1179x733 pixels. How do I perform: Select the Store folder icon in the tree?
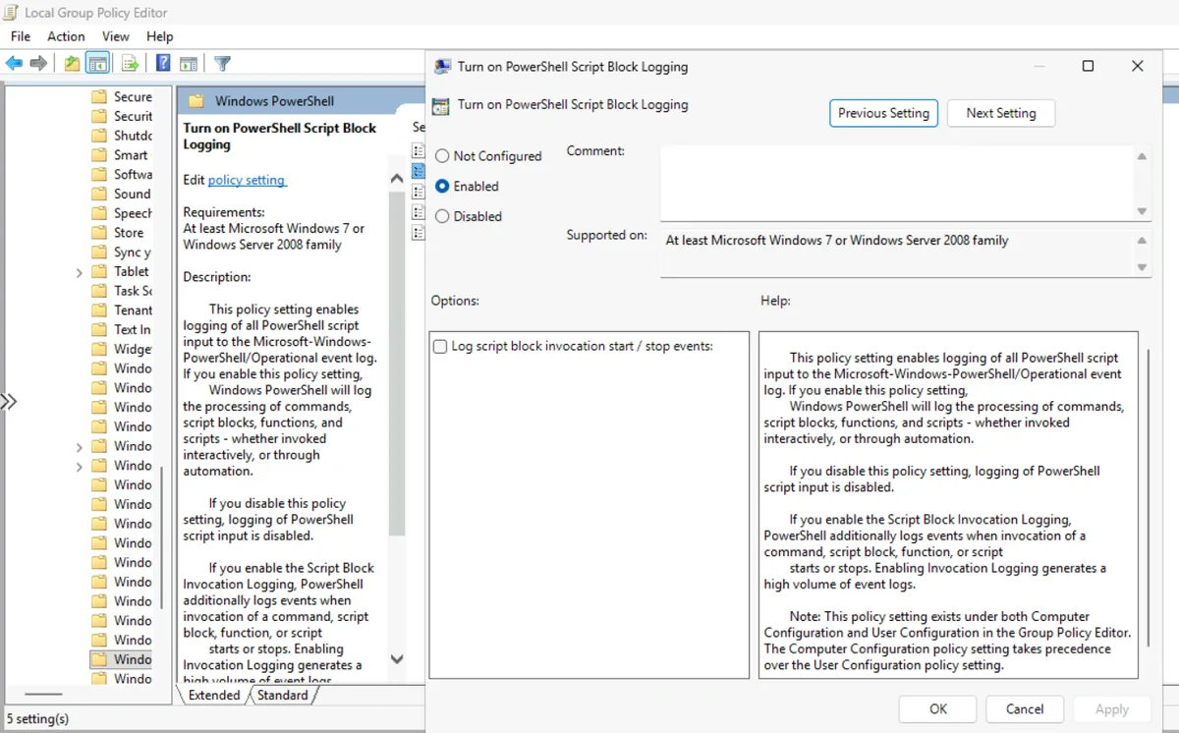click(98, 233)
